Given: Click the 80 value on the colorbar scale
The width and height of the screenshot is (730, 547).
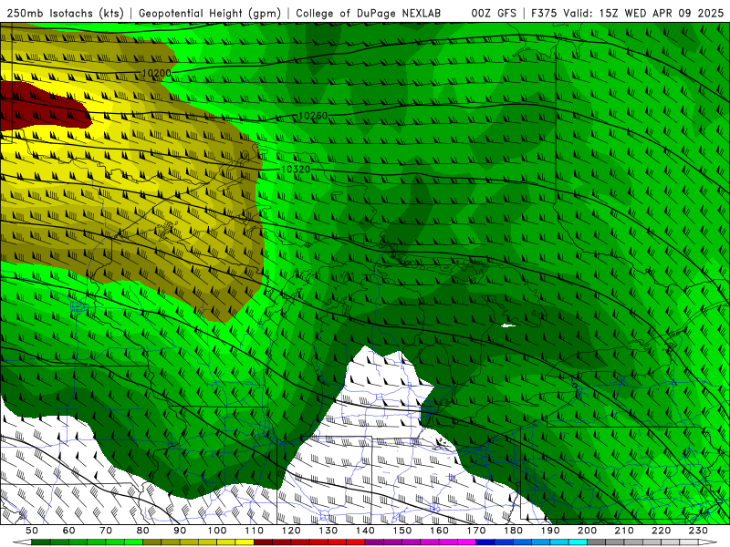Looking at the screenshot, I should click(143, 531).
